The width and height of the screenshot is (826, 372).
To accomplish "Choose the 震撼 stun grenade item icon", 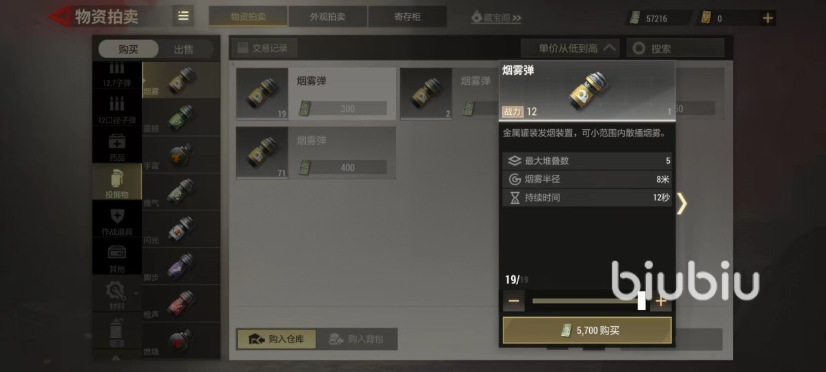I will pos(181,118).
